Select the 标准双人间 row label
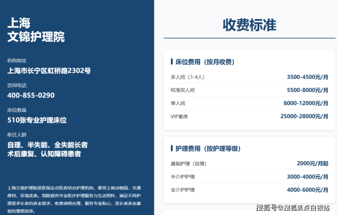Viewport: 337px width, 215px height. (183, 90)
